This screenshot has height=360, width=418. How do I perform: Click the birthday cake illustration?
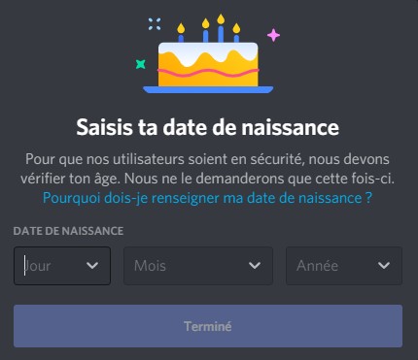pyautogui.click(x=208, y=54)
